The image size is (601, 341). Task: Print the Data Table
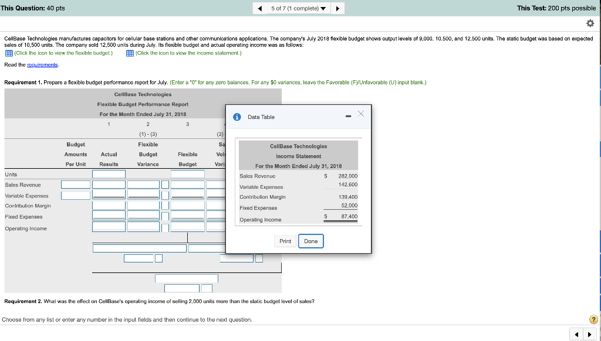click(x=285, y=241)
